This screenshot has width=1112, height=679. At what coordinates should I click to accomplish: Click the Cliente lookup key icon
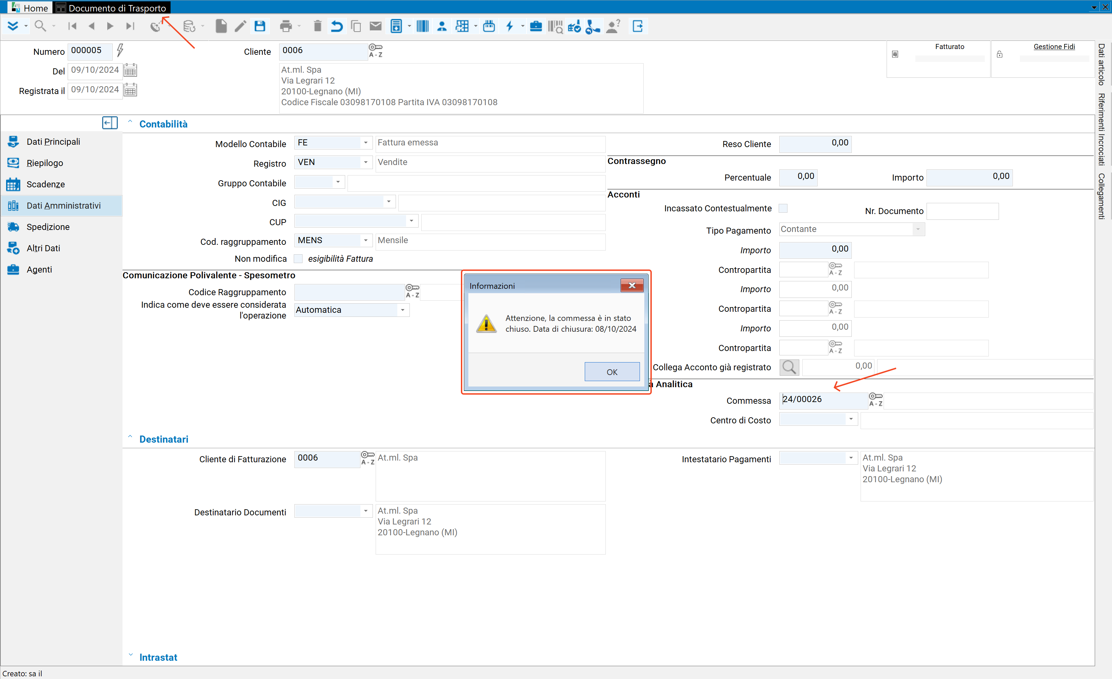coord(376,50)
